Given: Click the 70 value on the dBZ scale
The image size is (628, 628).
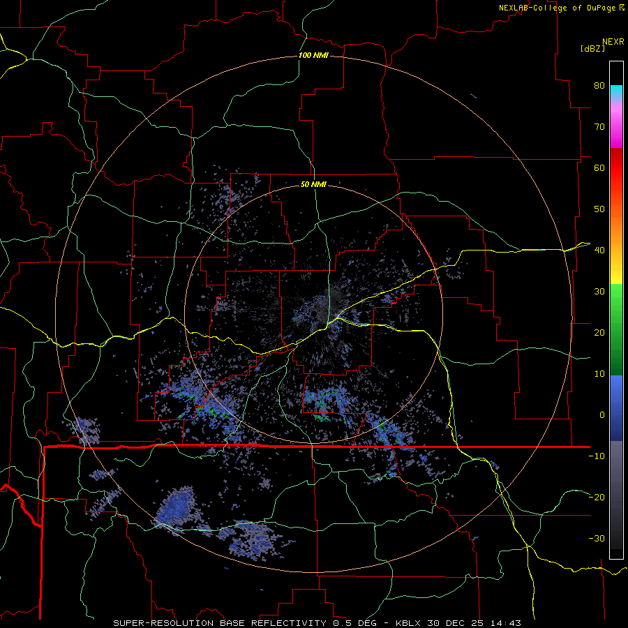Looking at the screenshot, I should (599, 127).
